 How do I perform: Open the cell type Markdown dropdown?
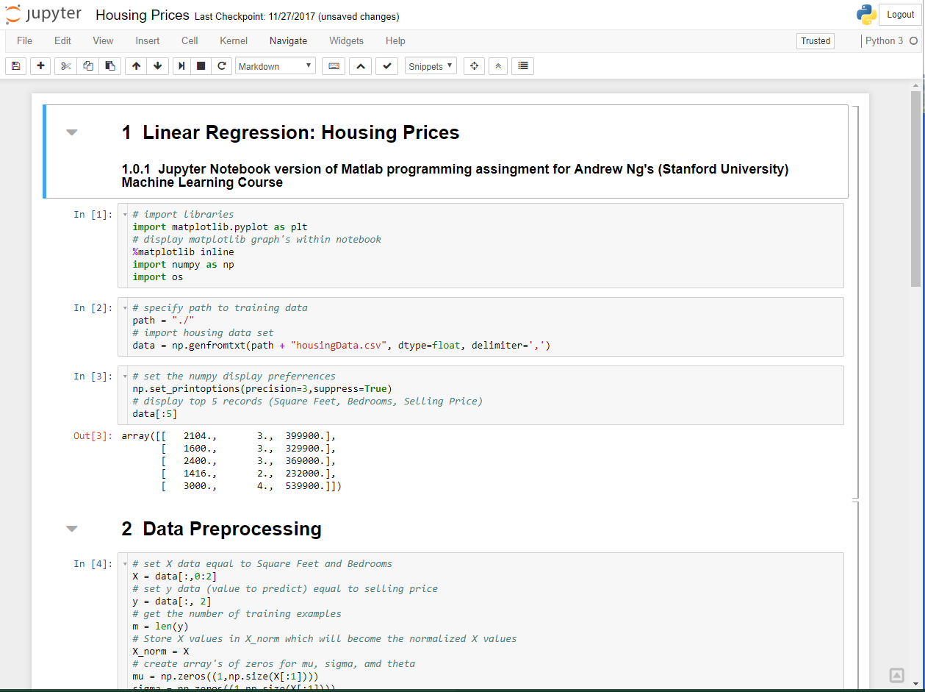point(276,66)
